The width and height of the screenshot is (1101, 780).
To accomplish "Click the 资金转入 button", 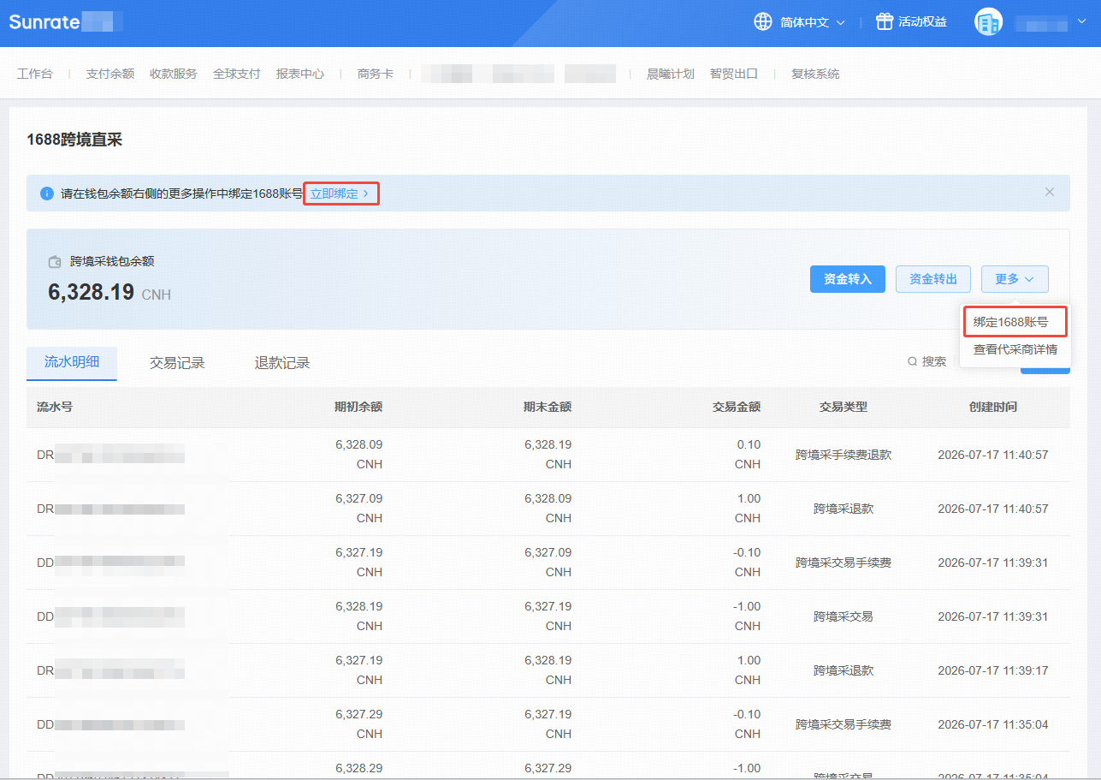I will click(847, 279).
